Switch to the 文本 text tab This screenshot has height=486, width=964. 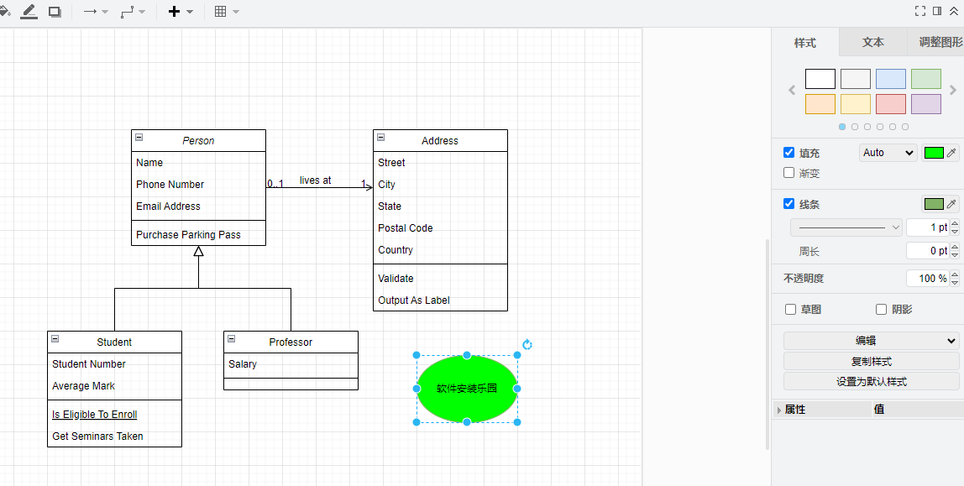(872, 43)
